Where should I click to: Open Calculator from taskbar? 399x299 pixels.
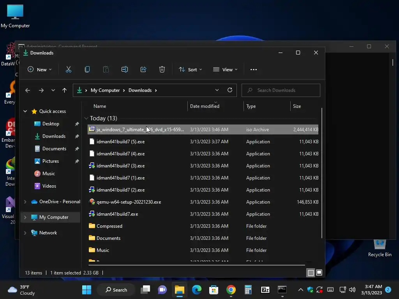248,290
